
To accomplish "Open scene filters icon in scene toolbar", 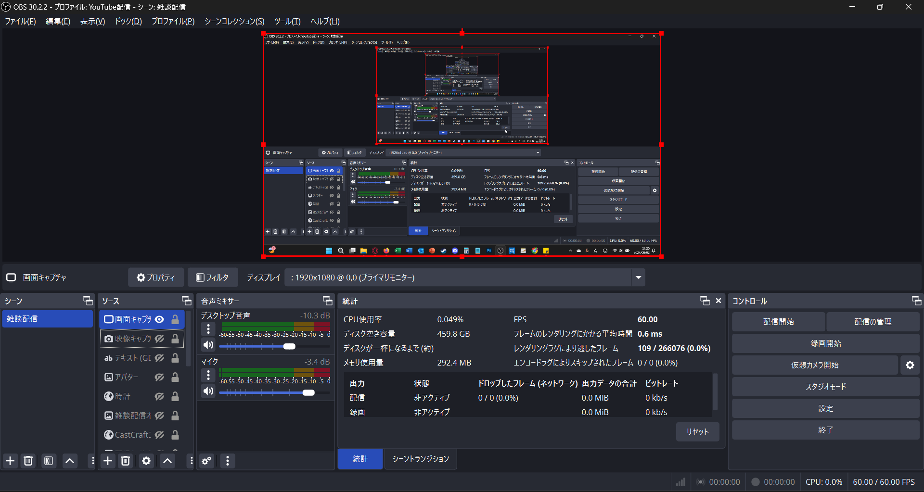I will tap(49, 461).
